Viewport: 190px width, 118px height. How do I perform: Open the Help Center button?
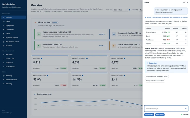[160, 114]
